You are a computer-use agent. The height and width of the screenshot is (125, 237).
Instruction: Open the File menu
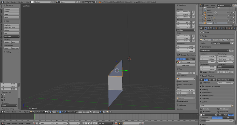click(x=8, y=2)
